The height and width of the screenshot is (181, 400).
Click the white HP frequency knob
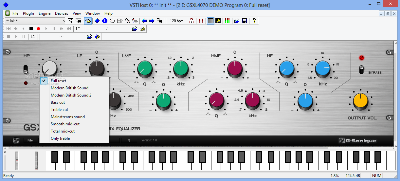point(50,68)
